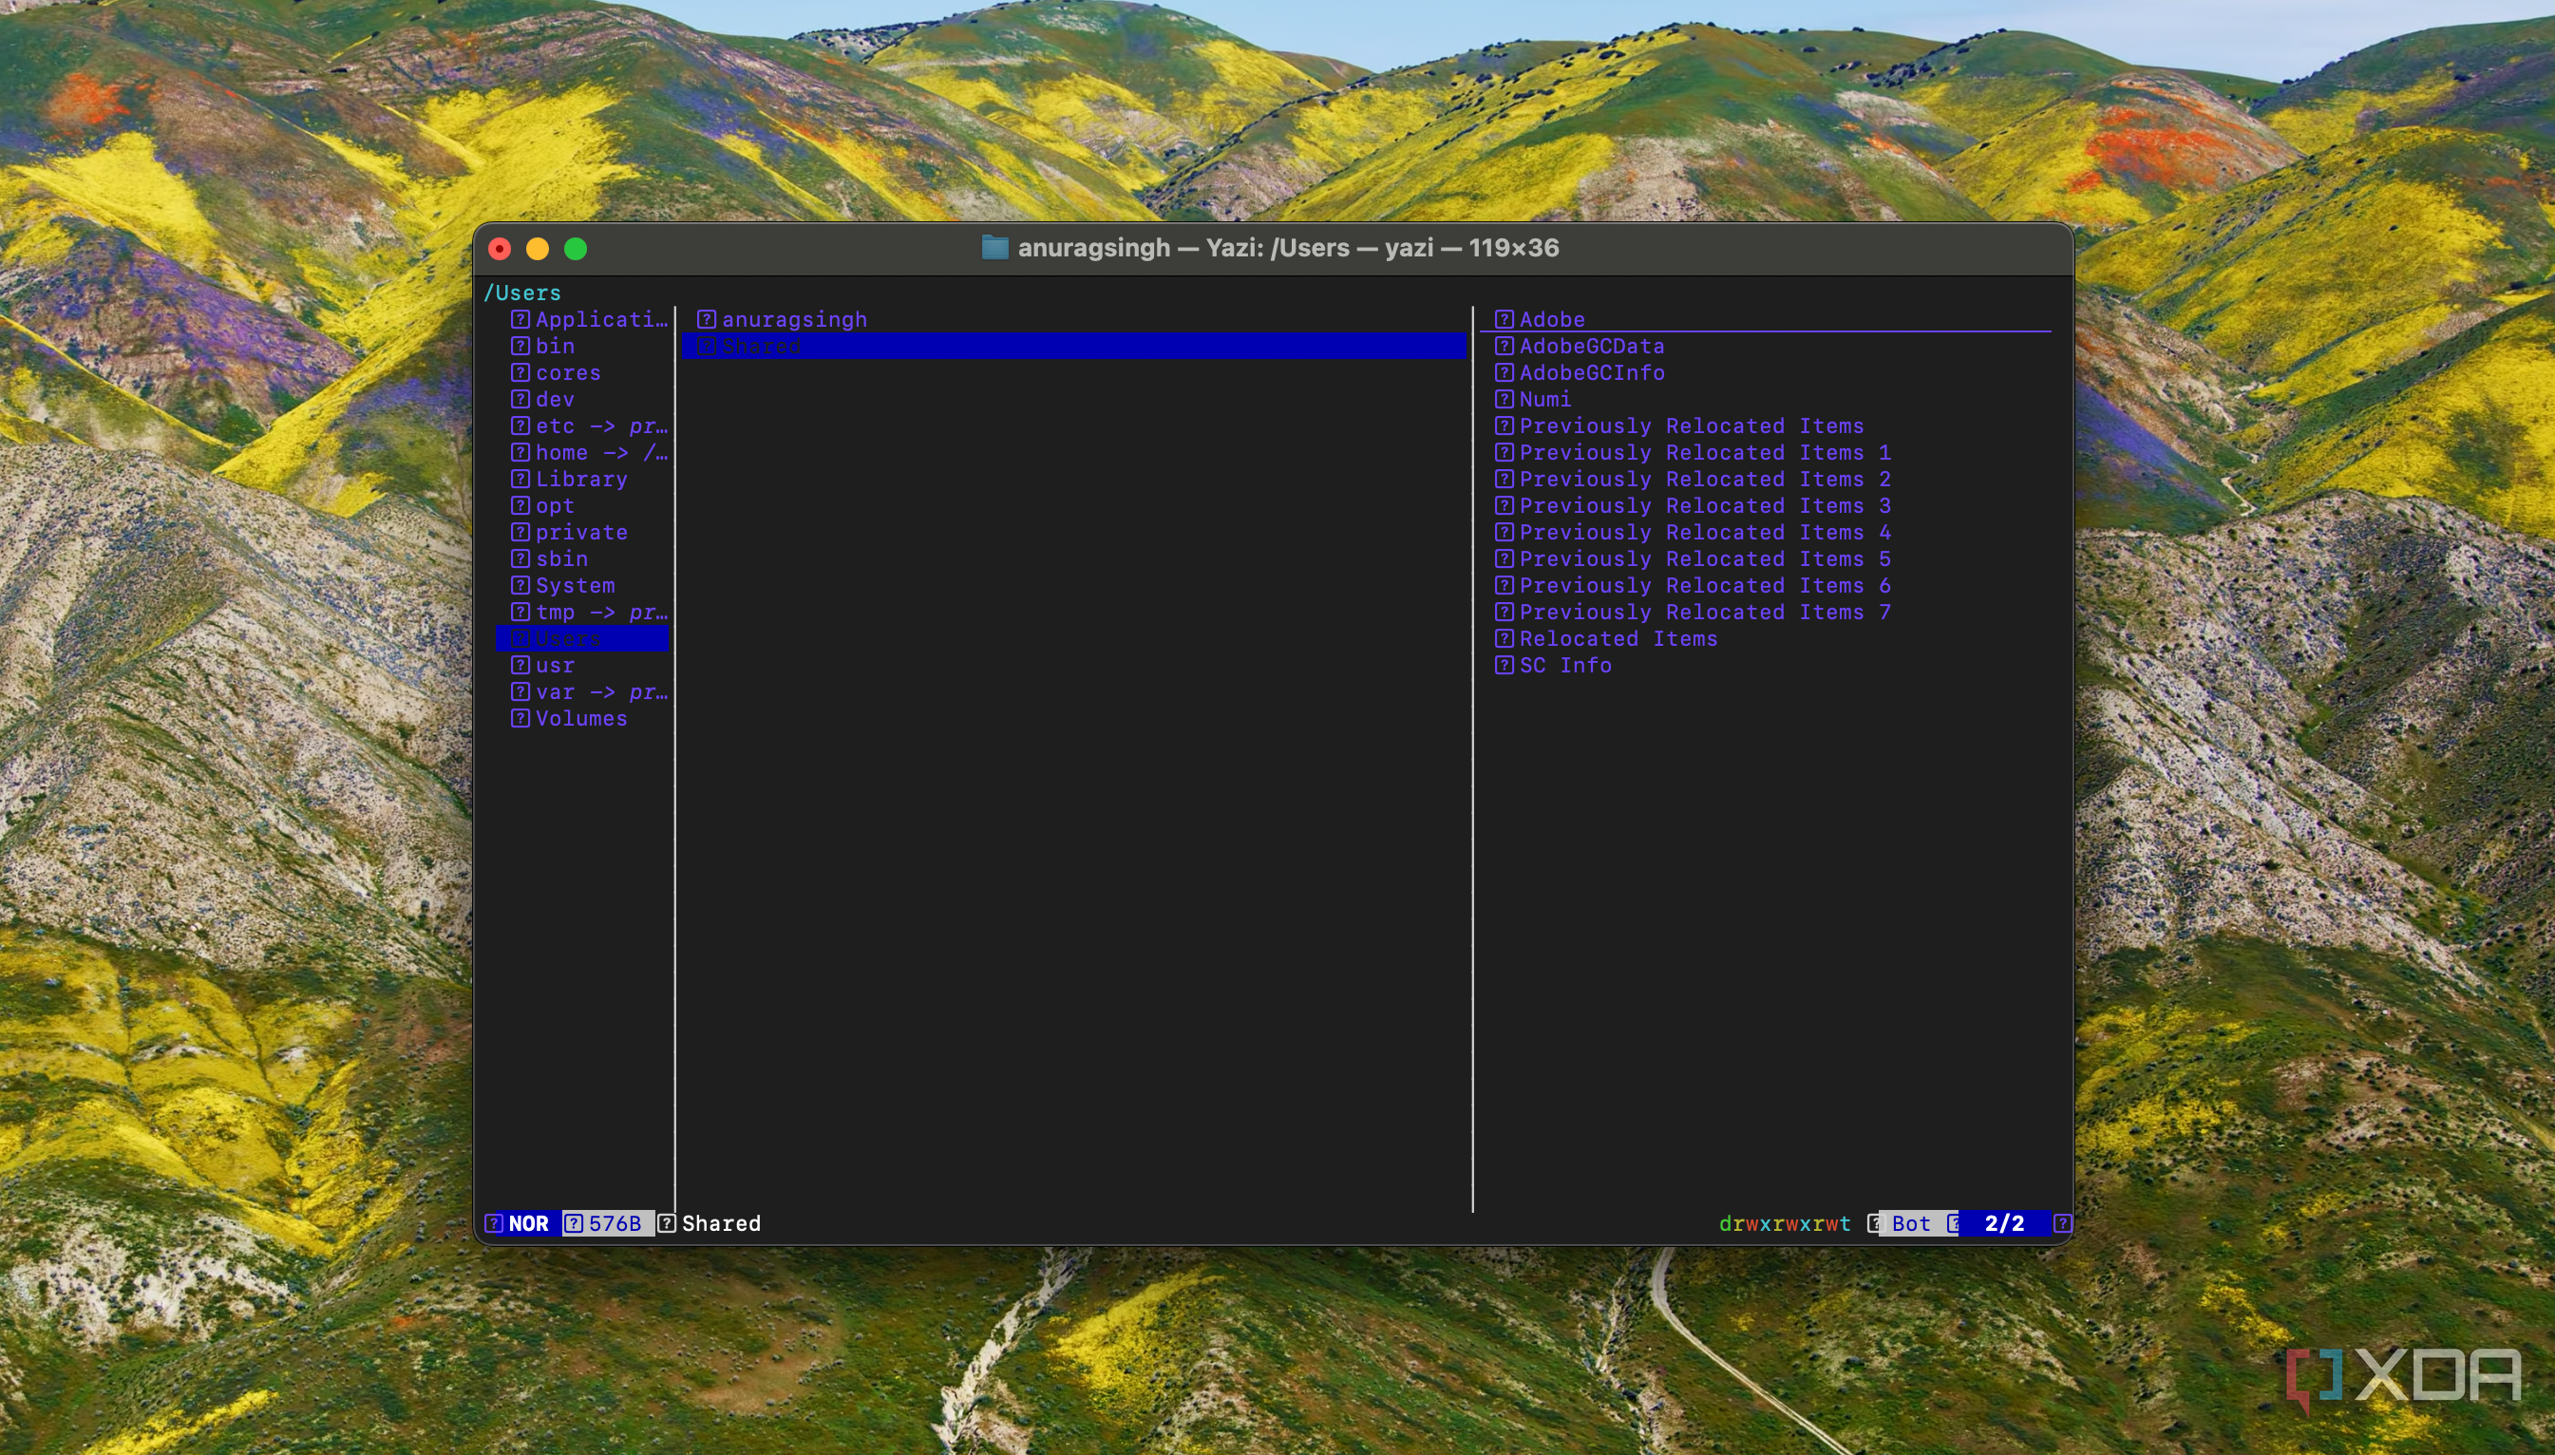Select the Library directory entry
This screenshot has height=1455, width=2555.
tap(569, 480)
